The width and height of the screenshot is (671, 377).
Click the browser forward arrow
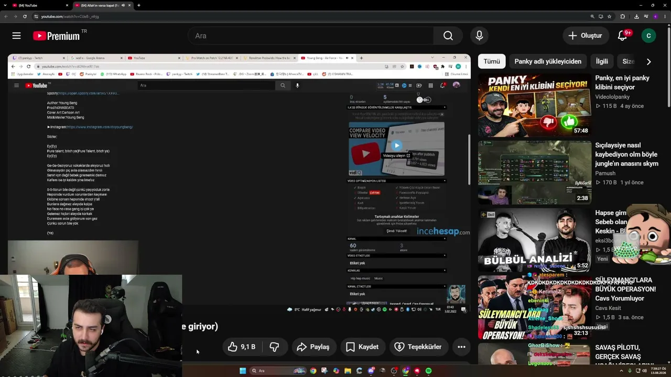pyautogui.click(x=15, y=16)
